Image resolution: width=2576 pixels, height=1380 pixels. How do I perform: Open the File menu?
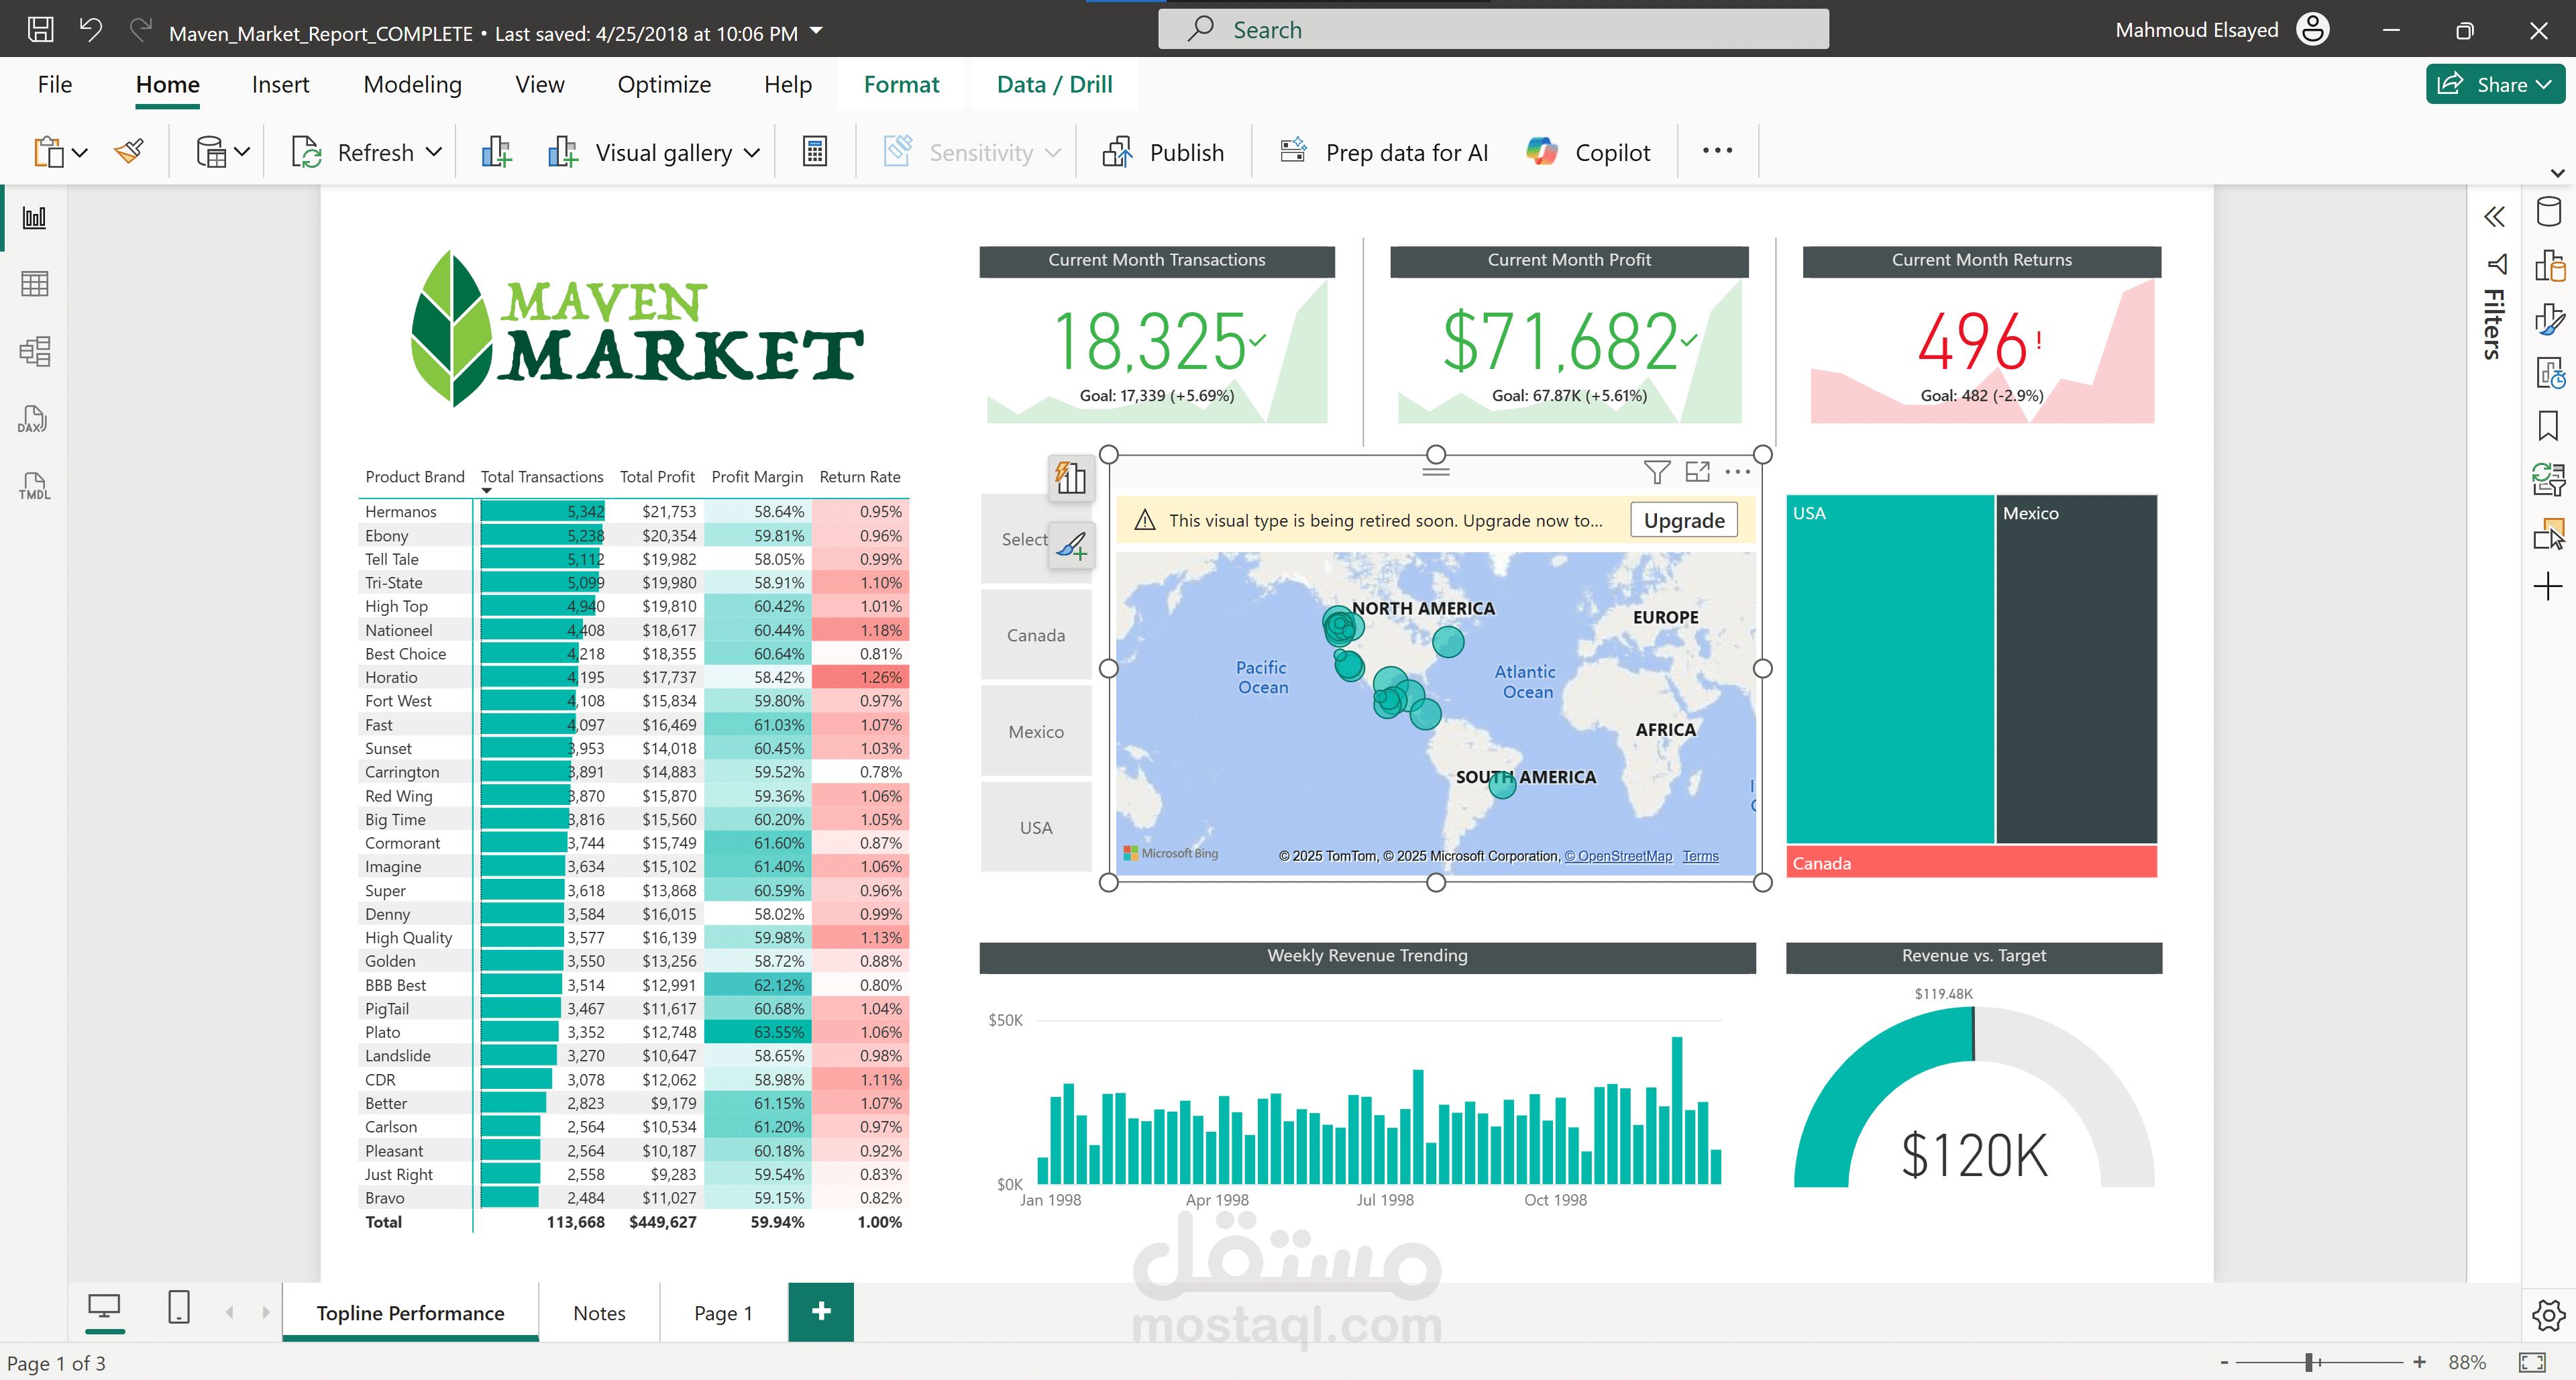[x=55, y=85]
